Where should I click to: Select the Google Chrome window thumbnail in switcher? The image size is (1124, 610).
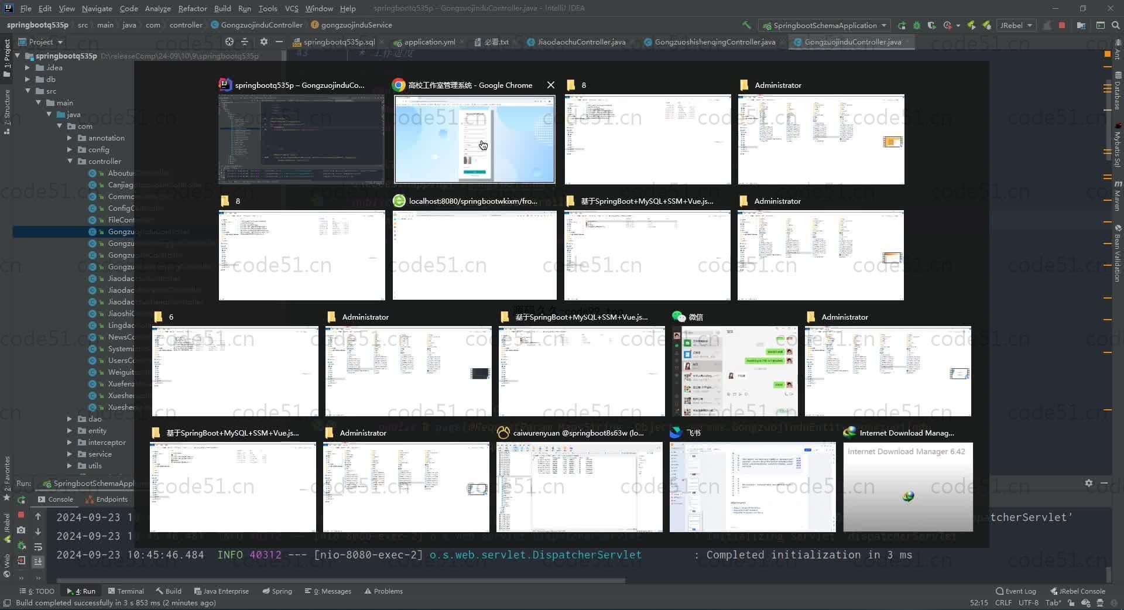click(475, 139)
